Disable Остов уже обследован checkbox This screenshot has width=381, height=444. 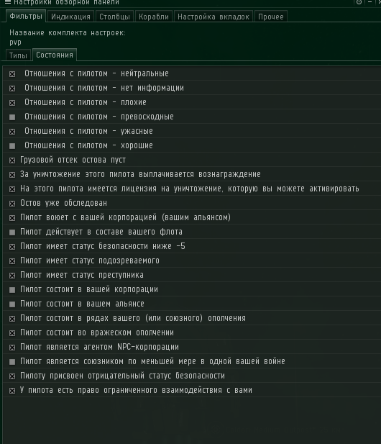pyautogui.click(x=12, y=204)
